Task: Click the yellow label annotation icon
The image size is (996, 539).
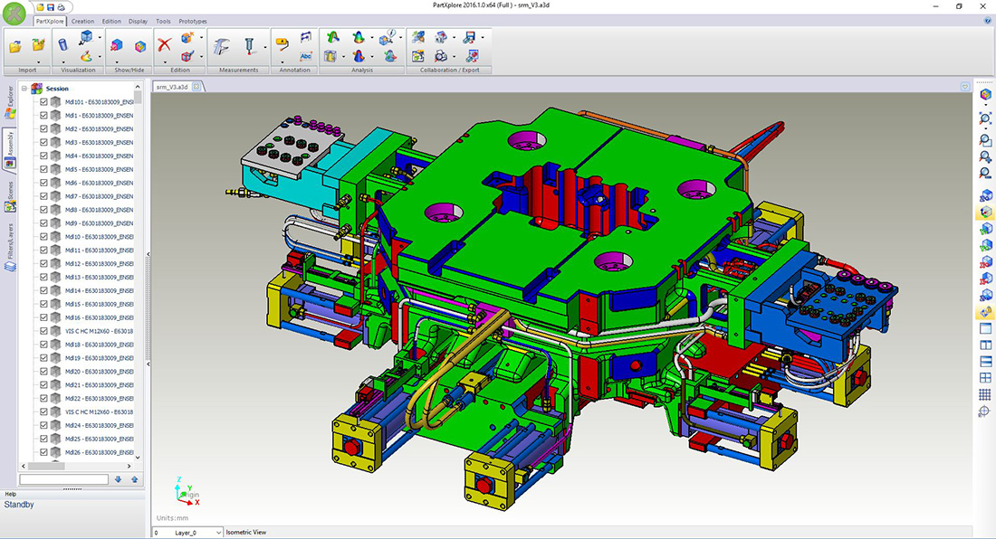Action: point(282,43)
